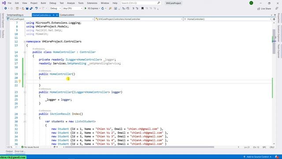Click the split editor plus icon
Screen dimensions: 282x159
point(274,19)
